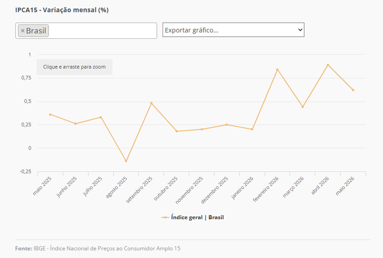Select the abril 2026 peak data point
Viewport: 383px width, 258px height.
click(x=328, y=65)
